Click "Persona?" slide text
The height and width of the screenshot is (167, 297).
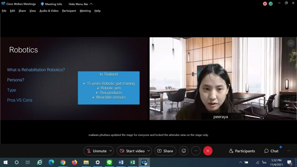[15, 80]
